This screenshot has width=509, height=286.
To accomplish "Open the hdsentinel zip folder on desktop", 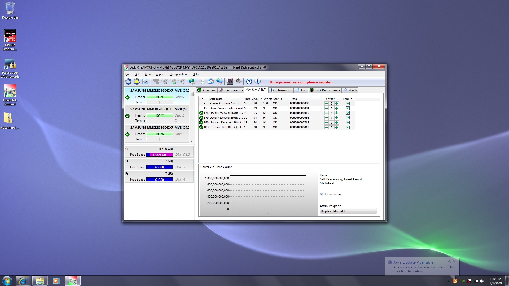I will pos(10,121).
